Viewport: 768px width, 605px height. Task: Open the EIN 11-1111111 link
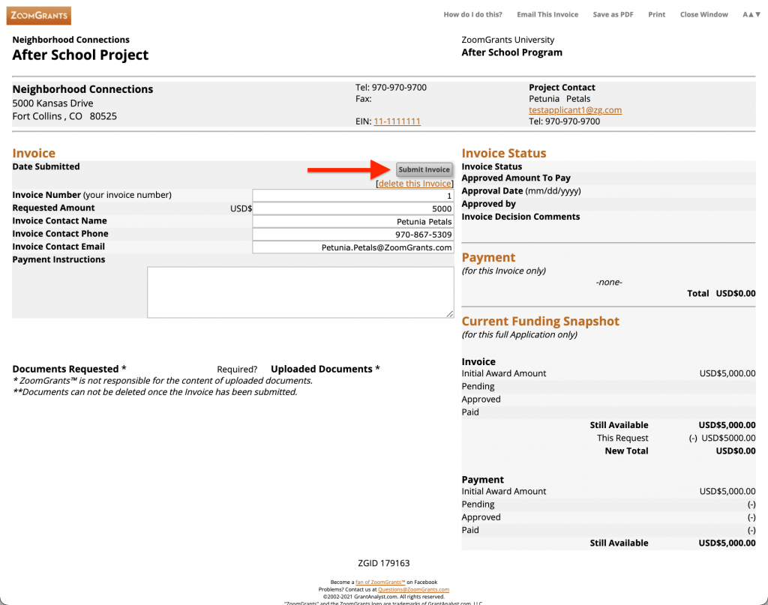coord(397,121)
